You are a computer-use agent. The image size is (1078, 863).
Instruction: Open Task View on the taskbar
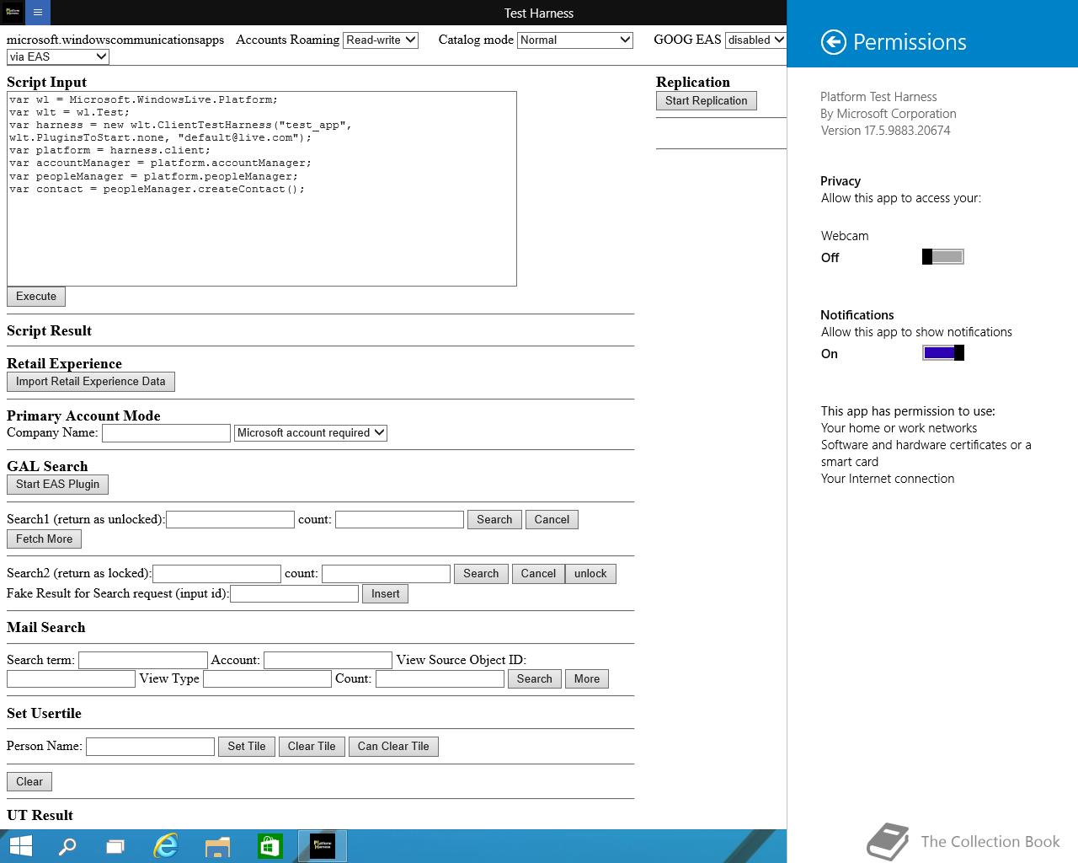[x=115, y=846]
